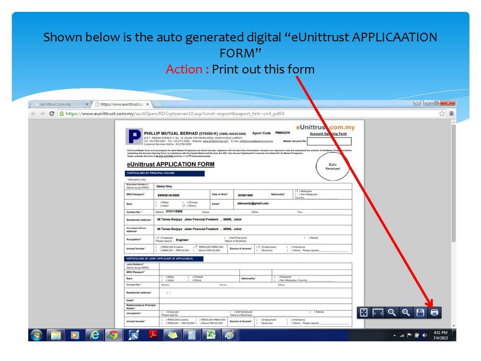The width and height of the screenshot is (481, 361).
Task: Zoom in on the PDF document
Action: coord(406,313)
